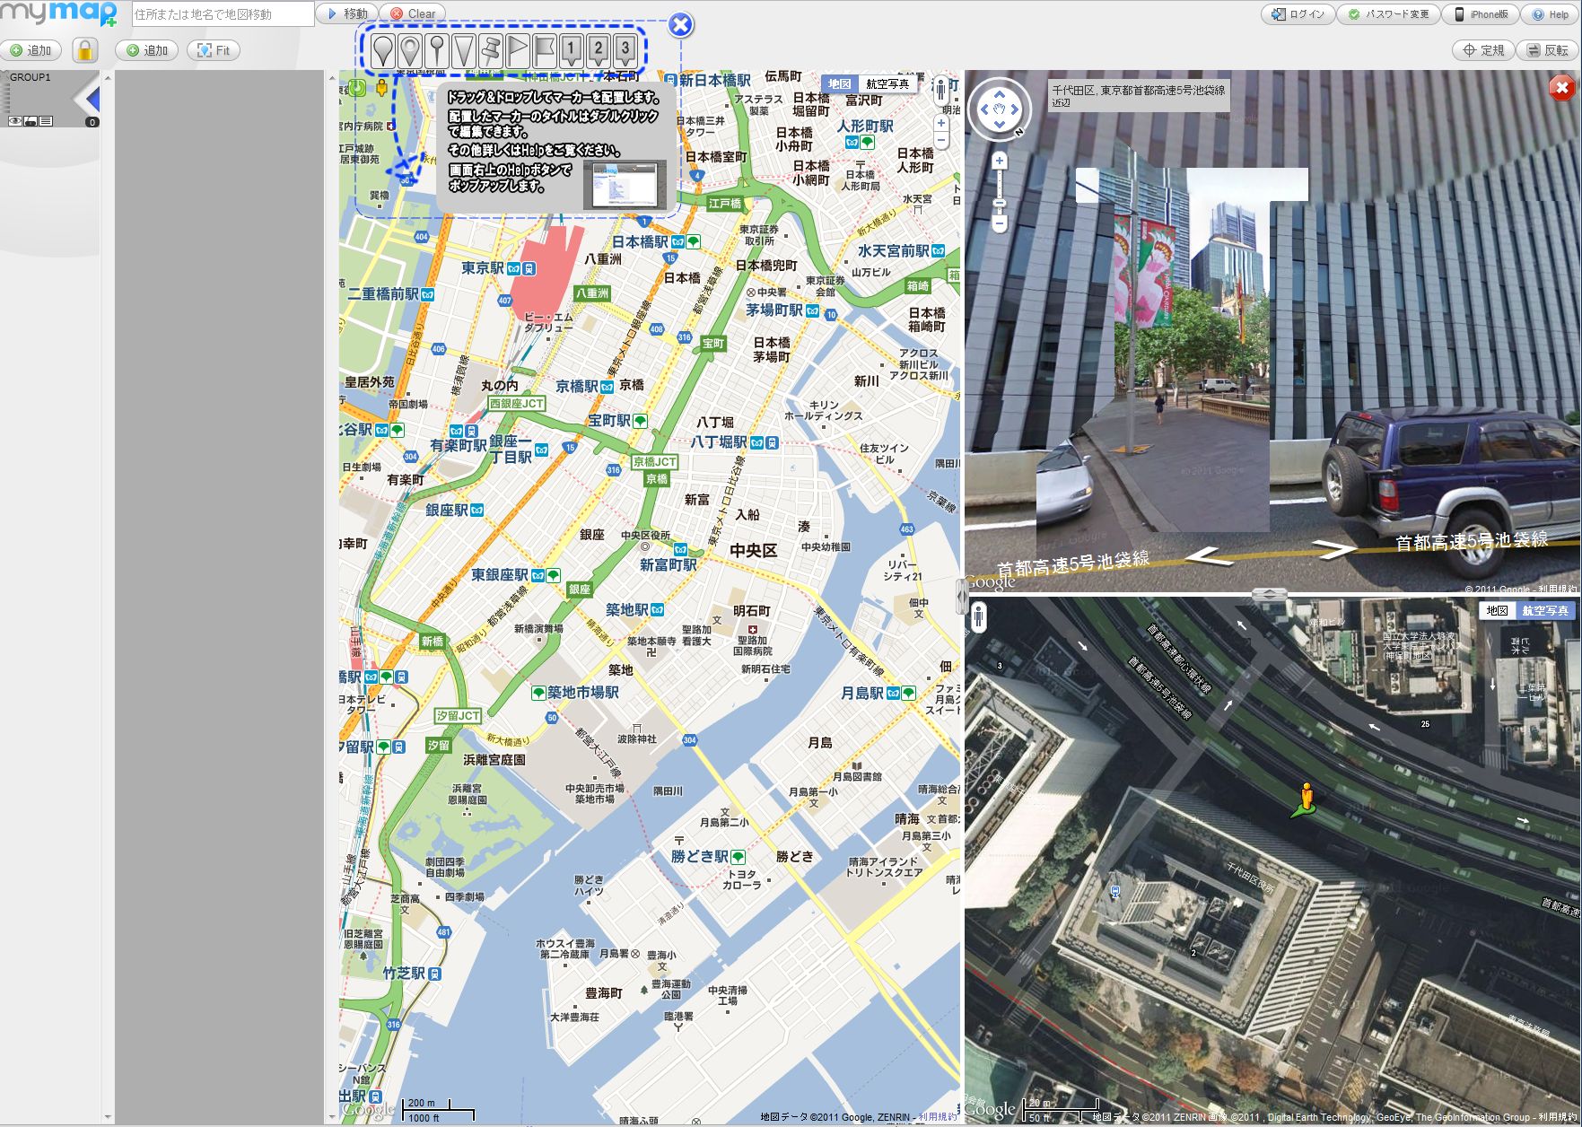The width and height of the screenshot is (1582, 1127).
Task: Click the orange pegman marker on highway
Action: [1307, 799]
